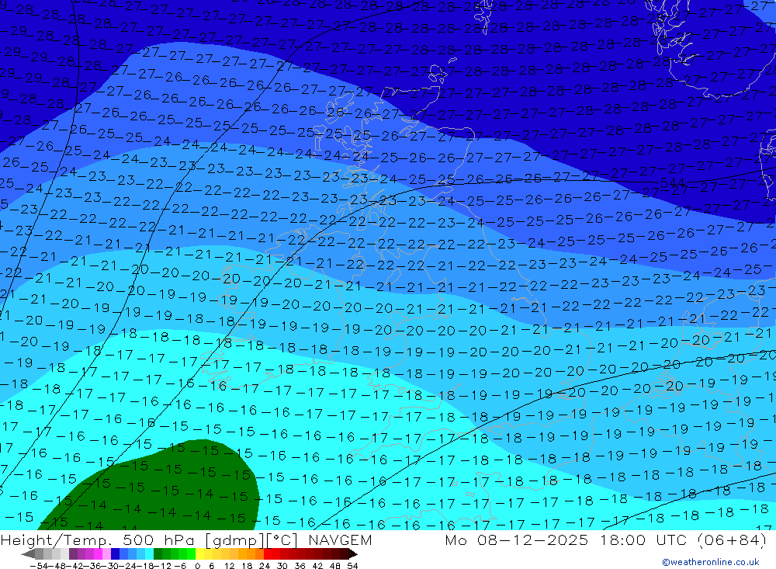Pick the dark green swatch near -12
Viewport: 776px width, 569px height.
pyautogui.click(x=158, y=554)
